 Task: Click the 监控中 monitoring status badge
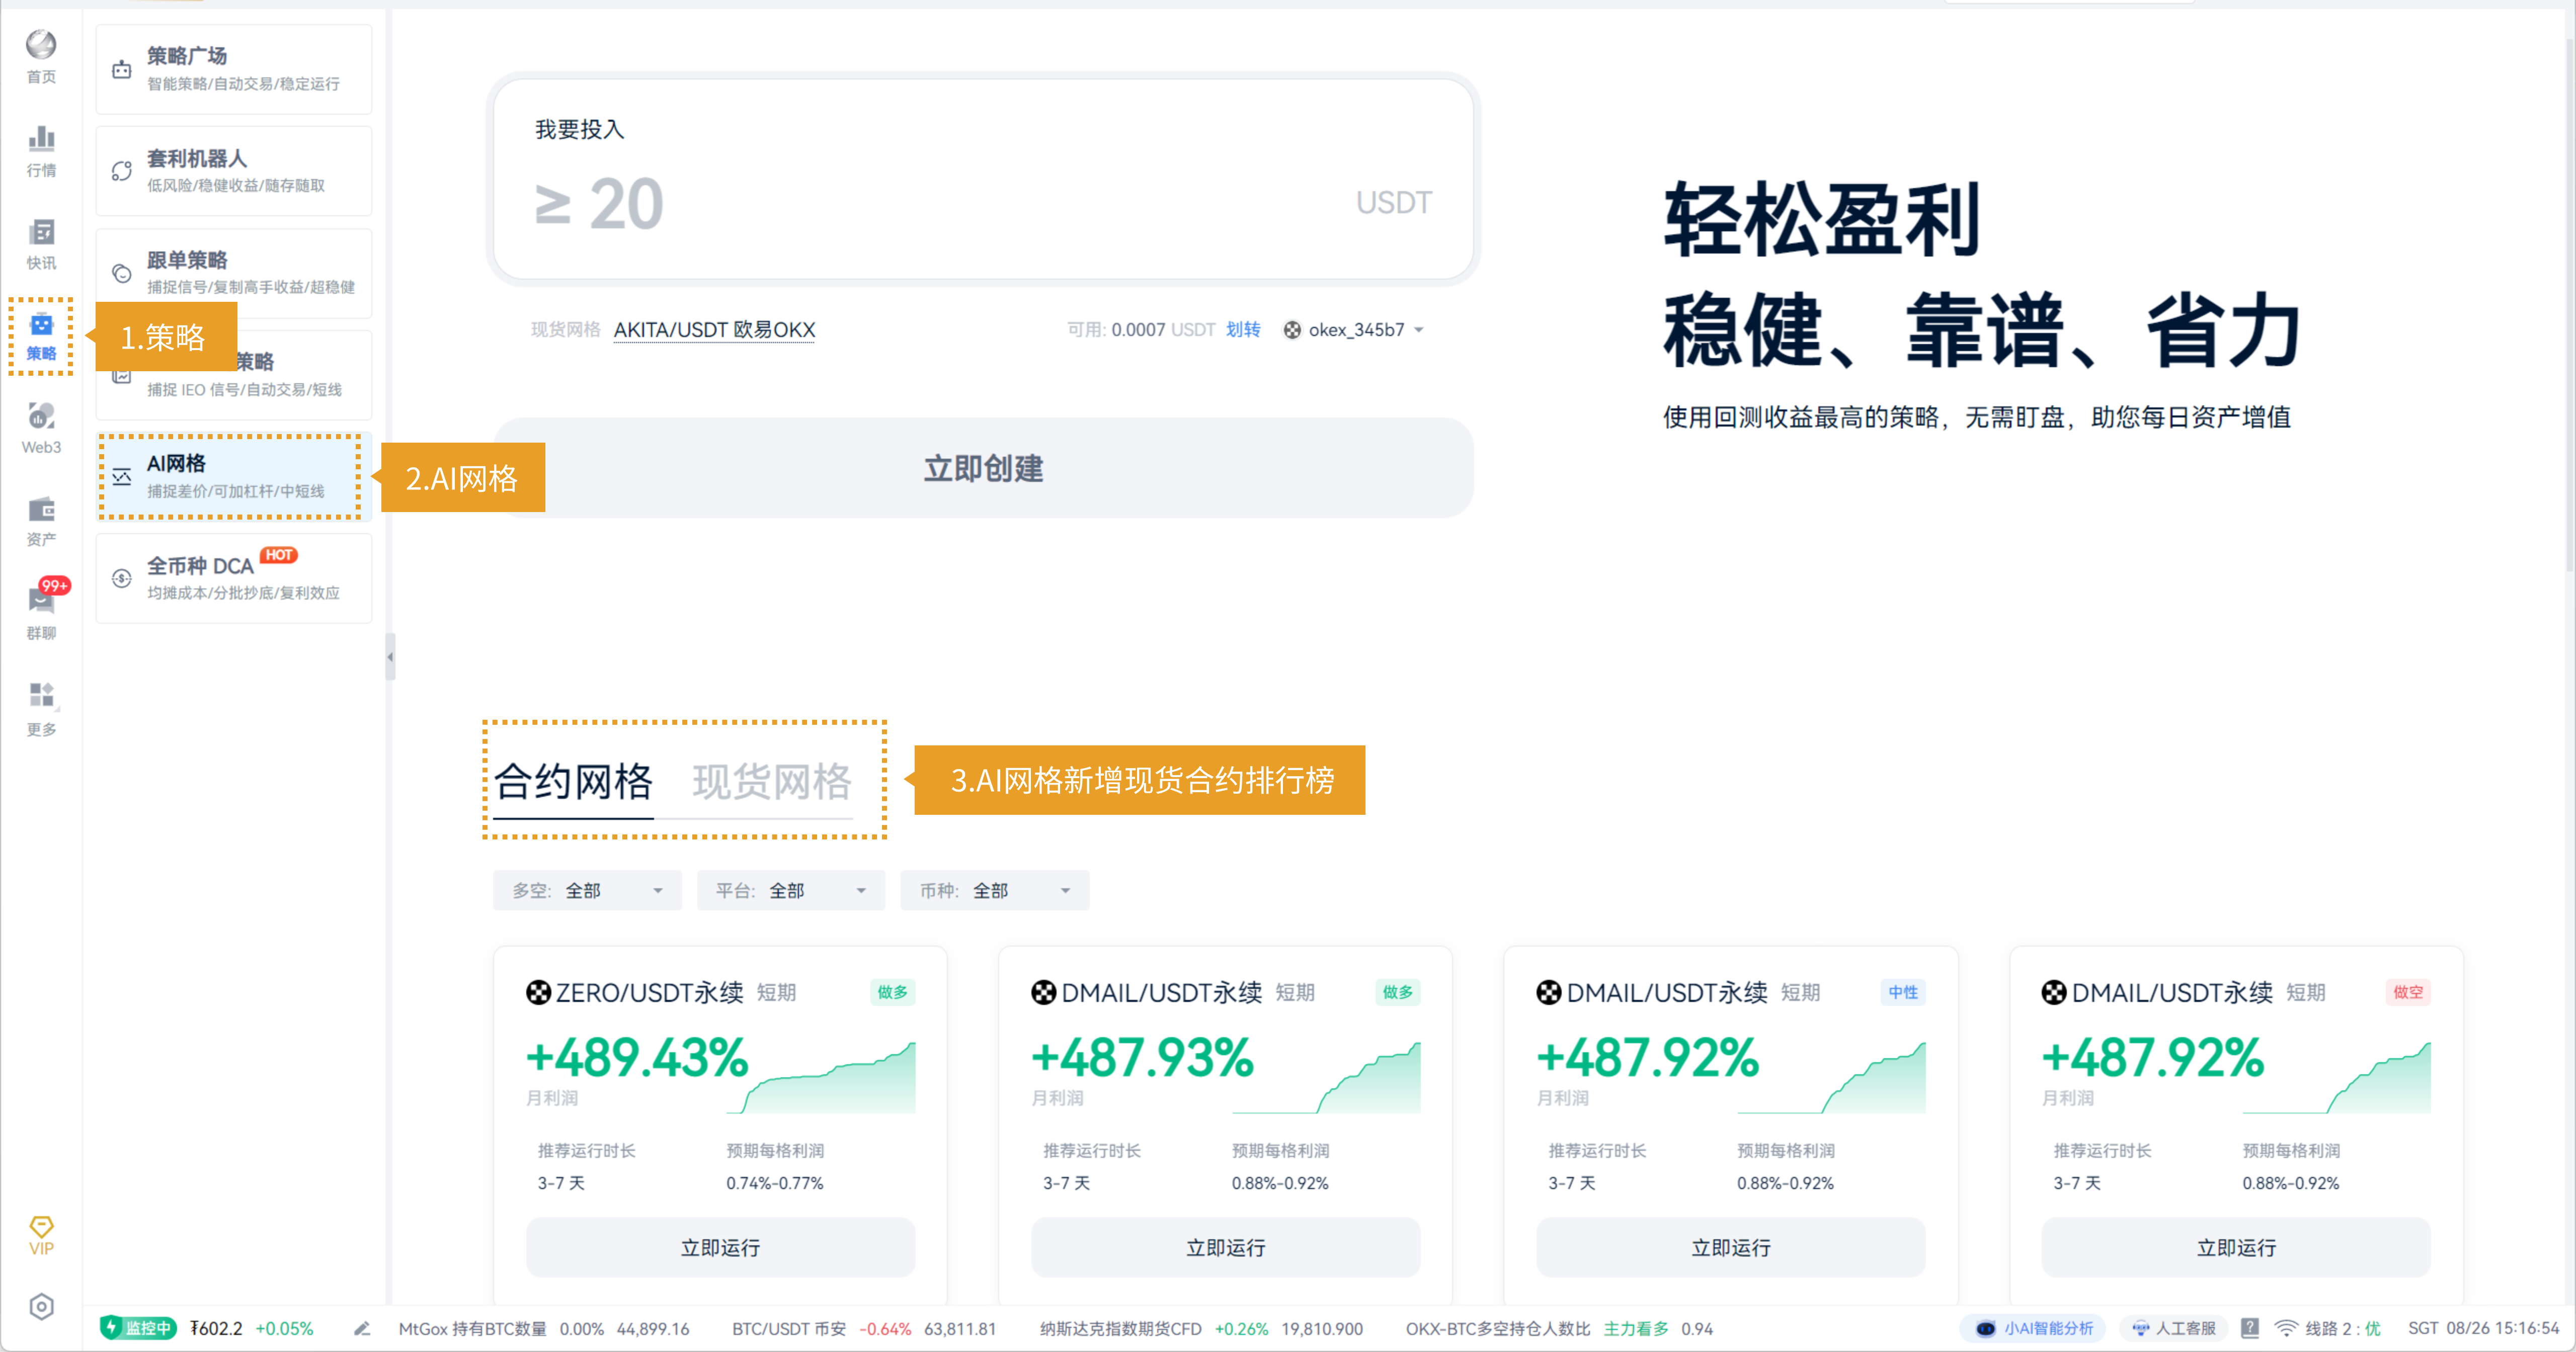(138, 1328)
